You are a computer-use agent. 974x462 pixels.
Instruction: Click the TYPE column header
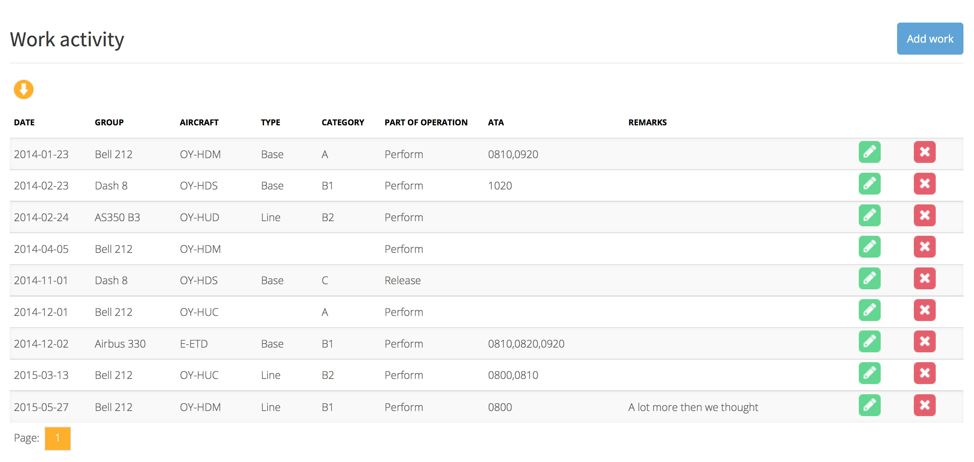[270, 122]
